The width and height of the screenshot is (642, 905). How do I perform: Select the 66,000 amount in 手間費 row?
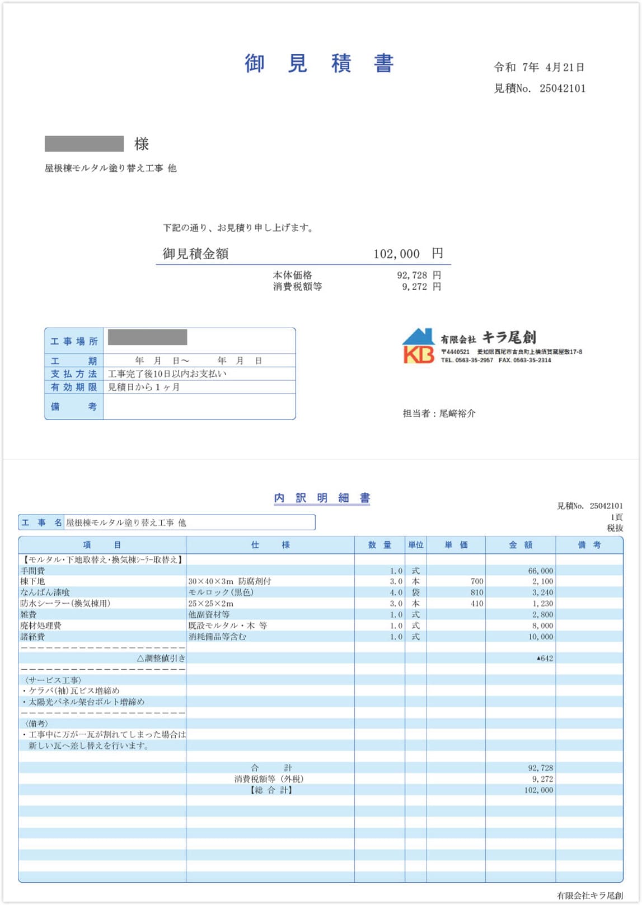[x=541, y=571]
